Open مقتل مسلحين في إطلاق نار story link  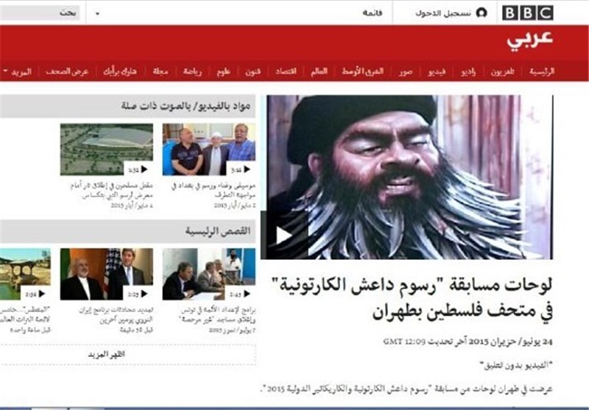[112, 190]
